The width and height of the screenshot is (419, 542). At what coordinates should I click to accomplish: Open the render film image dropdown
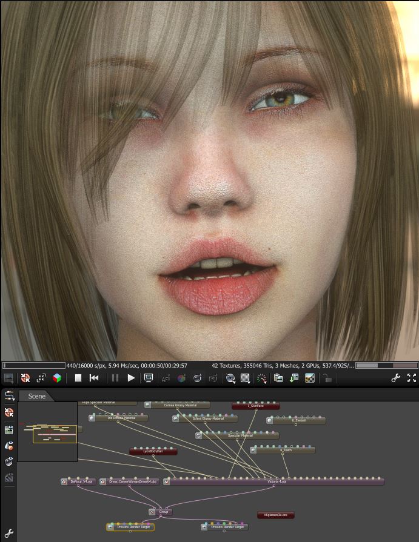coord(8,378)
